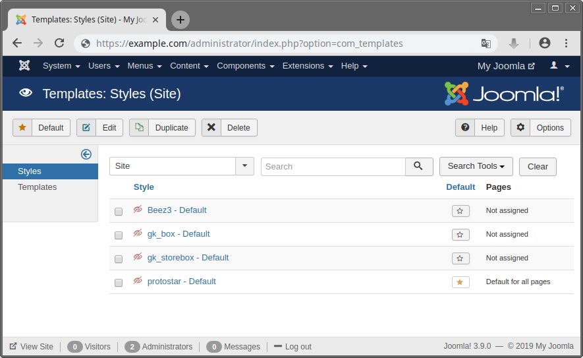Click the Clear button
583x358 pixels.
pyautogui.click(x=538, y=167)
